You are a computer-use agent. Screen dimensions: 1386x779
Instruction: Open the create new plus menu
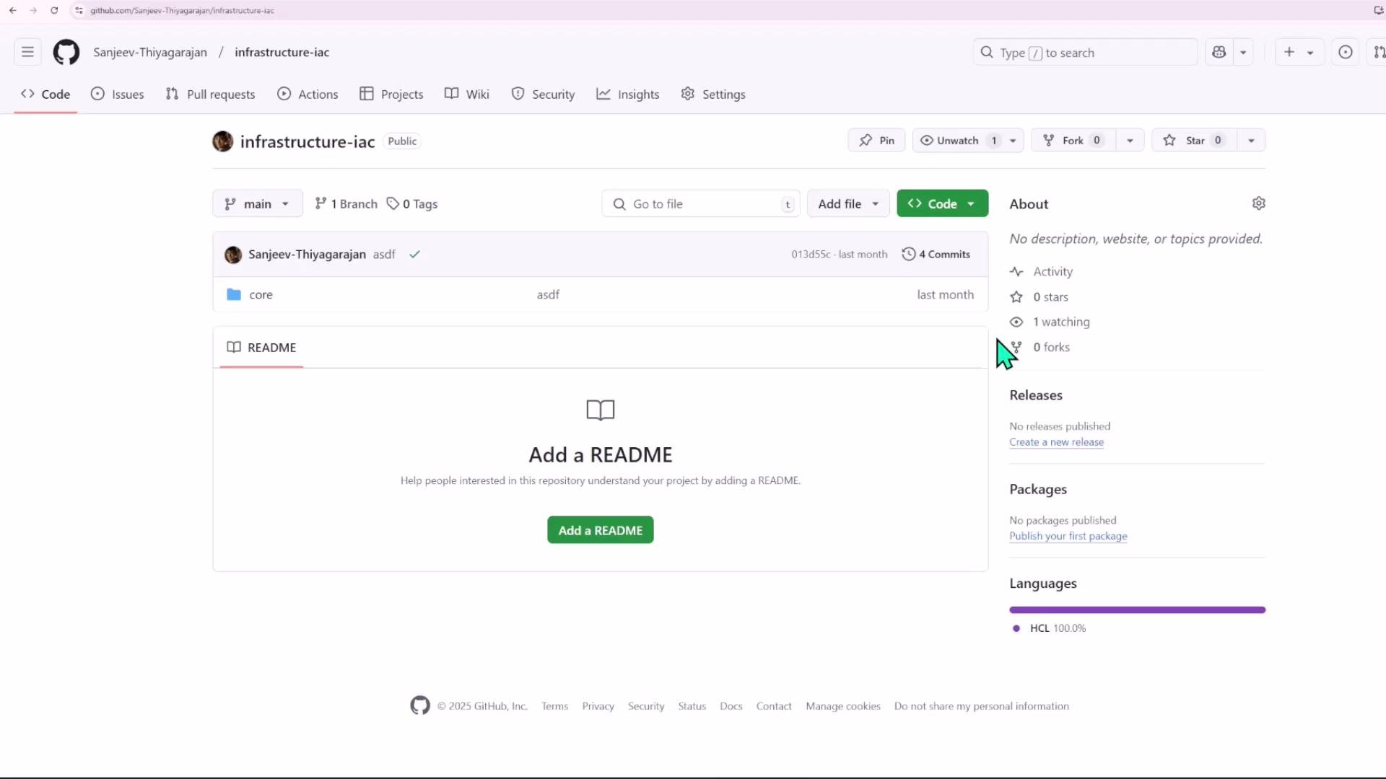click(x=1299, y=52)
